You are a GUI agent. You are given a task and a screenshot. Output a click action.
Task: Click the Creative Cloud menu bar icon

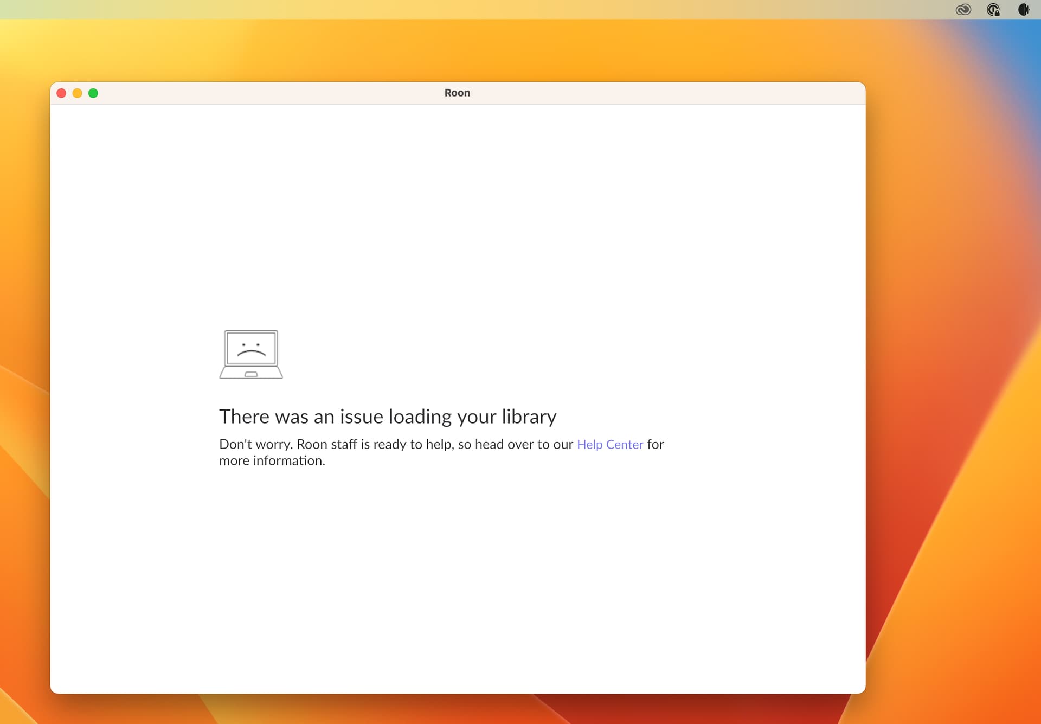coord(963,10)
